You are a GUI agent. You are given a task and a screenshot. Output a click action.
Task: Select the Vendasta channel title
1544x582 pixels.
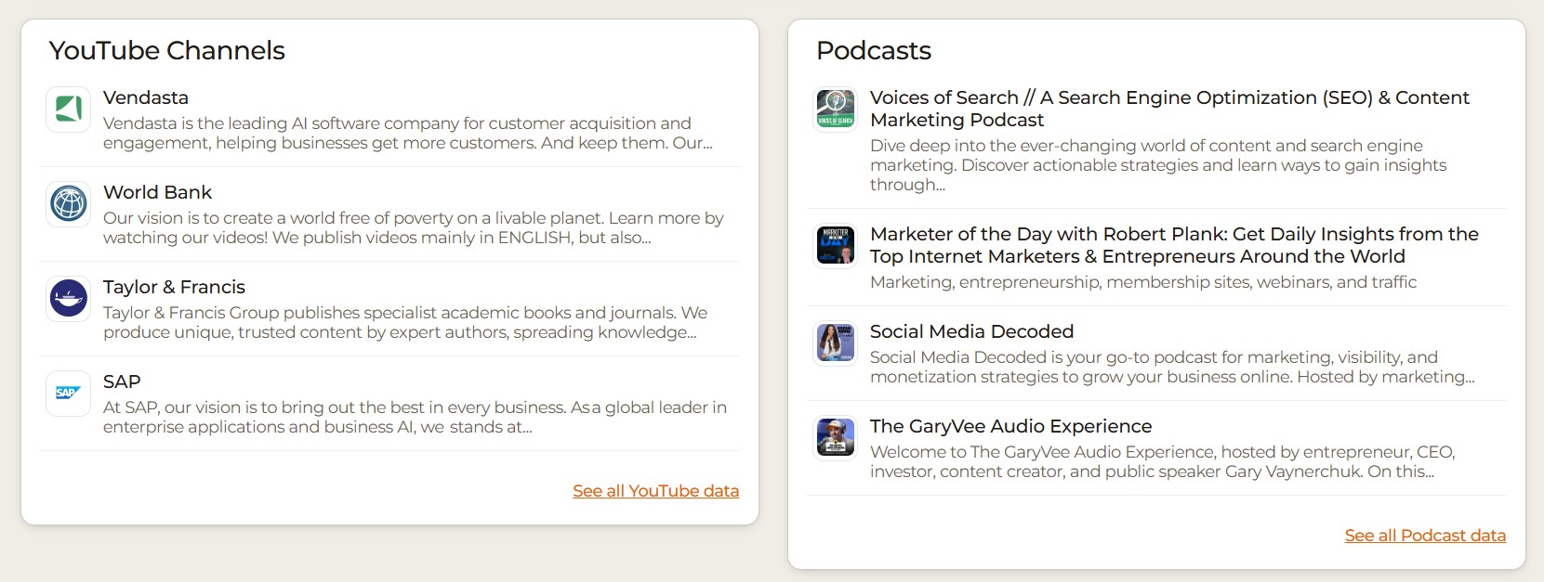tap(146, 97)
